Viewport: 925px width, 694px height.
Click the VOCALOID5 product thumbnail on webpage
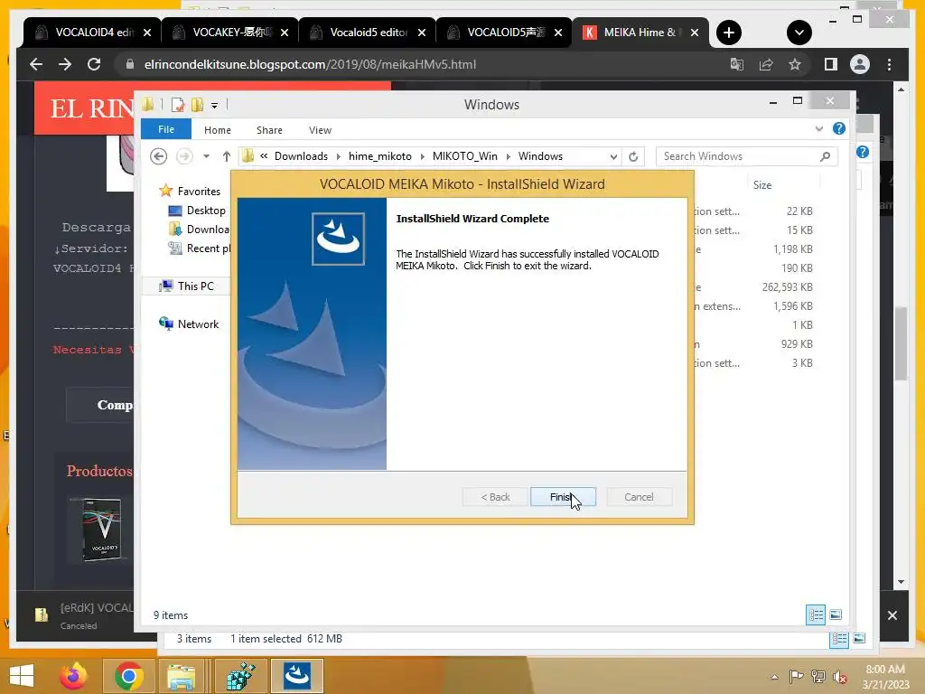coord(103,530)
